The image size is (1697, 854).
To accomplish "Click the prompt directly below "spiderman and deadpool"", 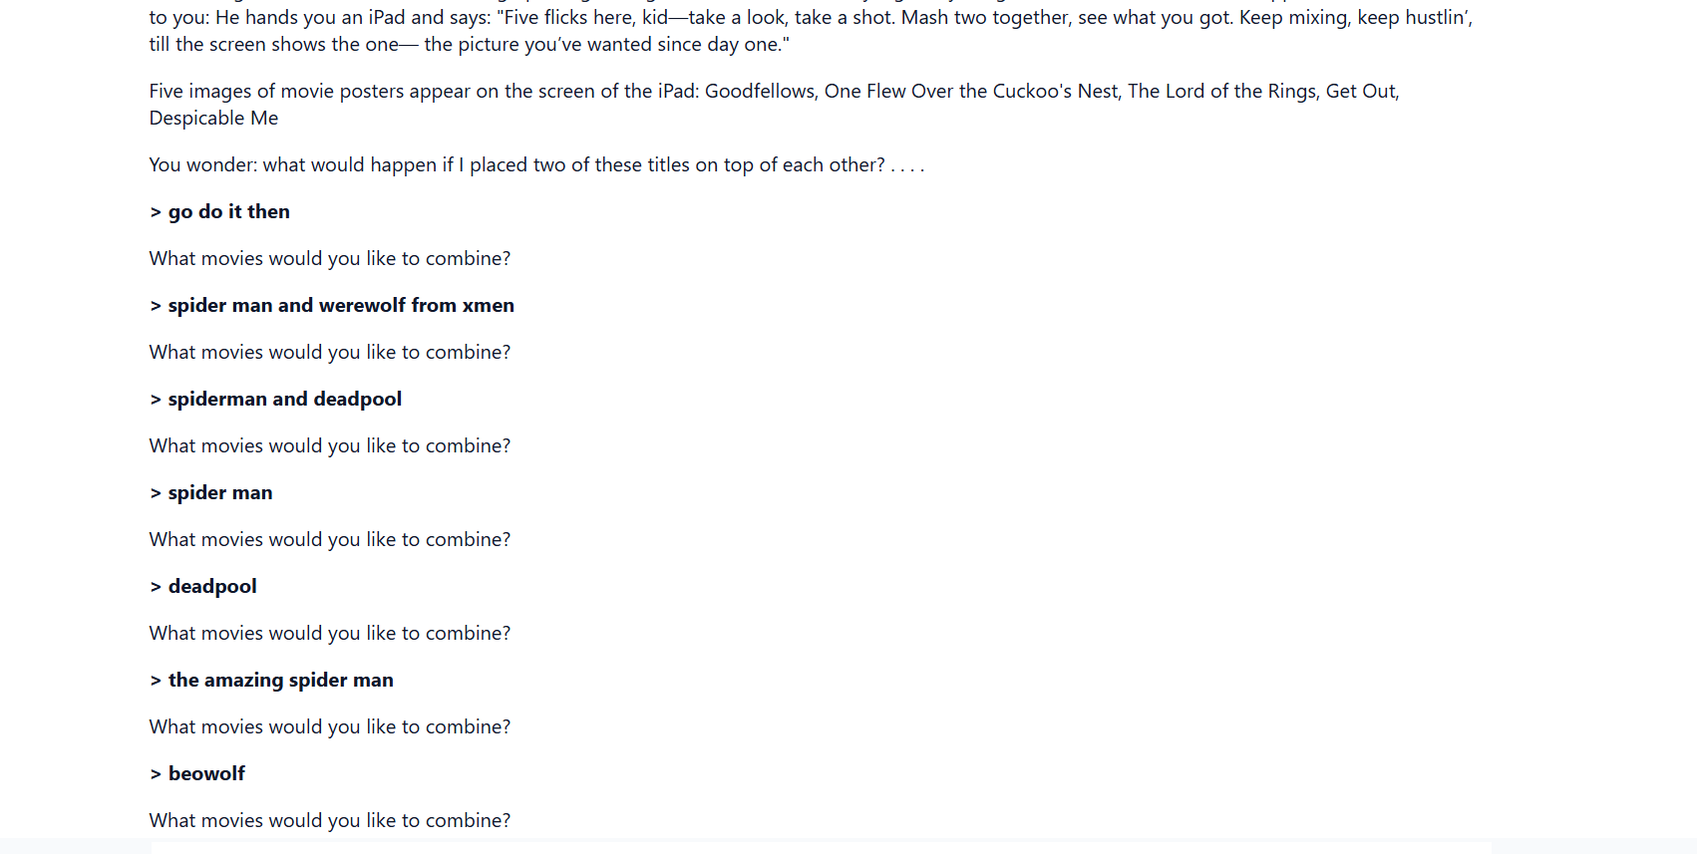I will (329, 446).
